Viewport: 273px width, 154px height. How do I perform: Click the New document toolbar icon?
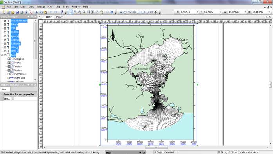point(4,12)
